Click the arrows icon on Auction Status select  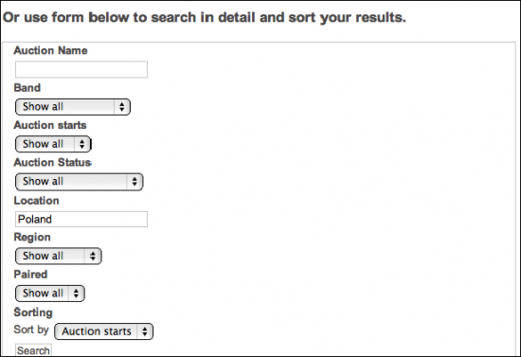tap(135, 182)
